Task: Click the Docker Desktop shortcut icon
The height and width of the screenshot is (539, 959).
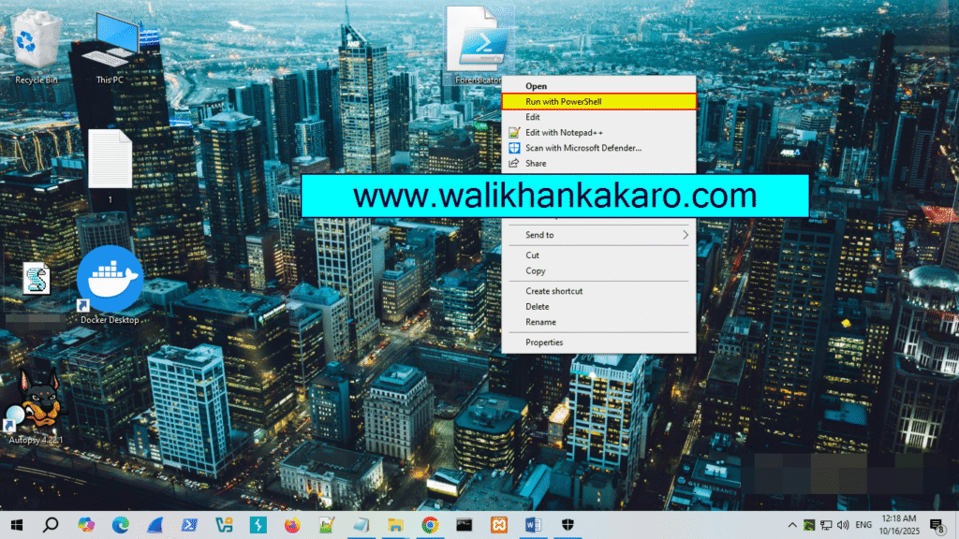Action: 110,281
